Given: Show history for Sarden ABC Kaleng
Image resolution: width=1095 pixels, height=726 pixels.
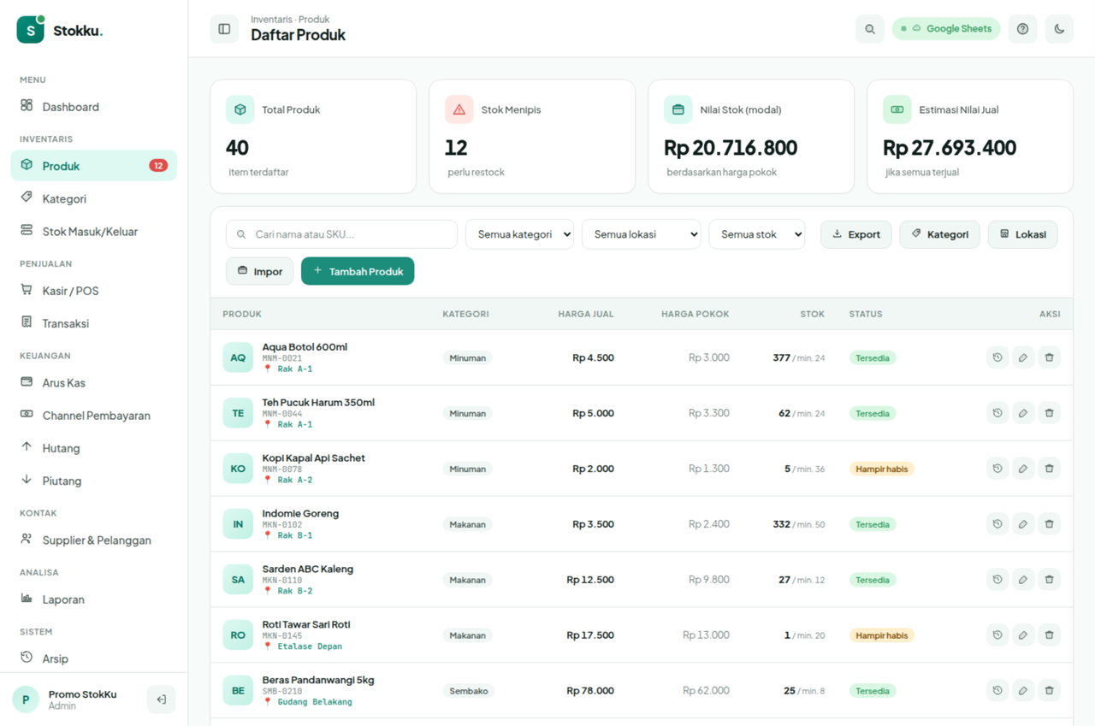Looking at the screenshot, I should pyautogui.click(x=997, y=580).
